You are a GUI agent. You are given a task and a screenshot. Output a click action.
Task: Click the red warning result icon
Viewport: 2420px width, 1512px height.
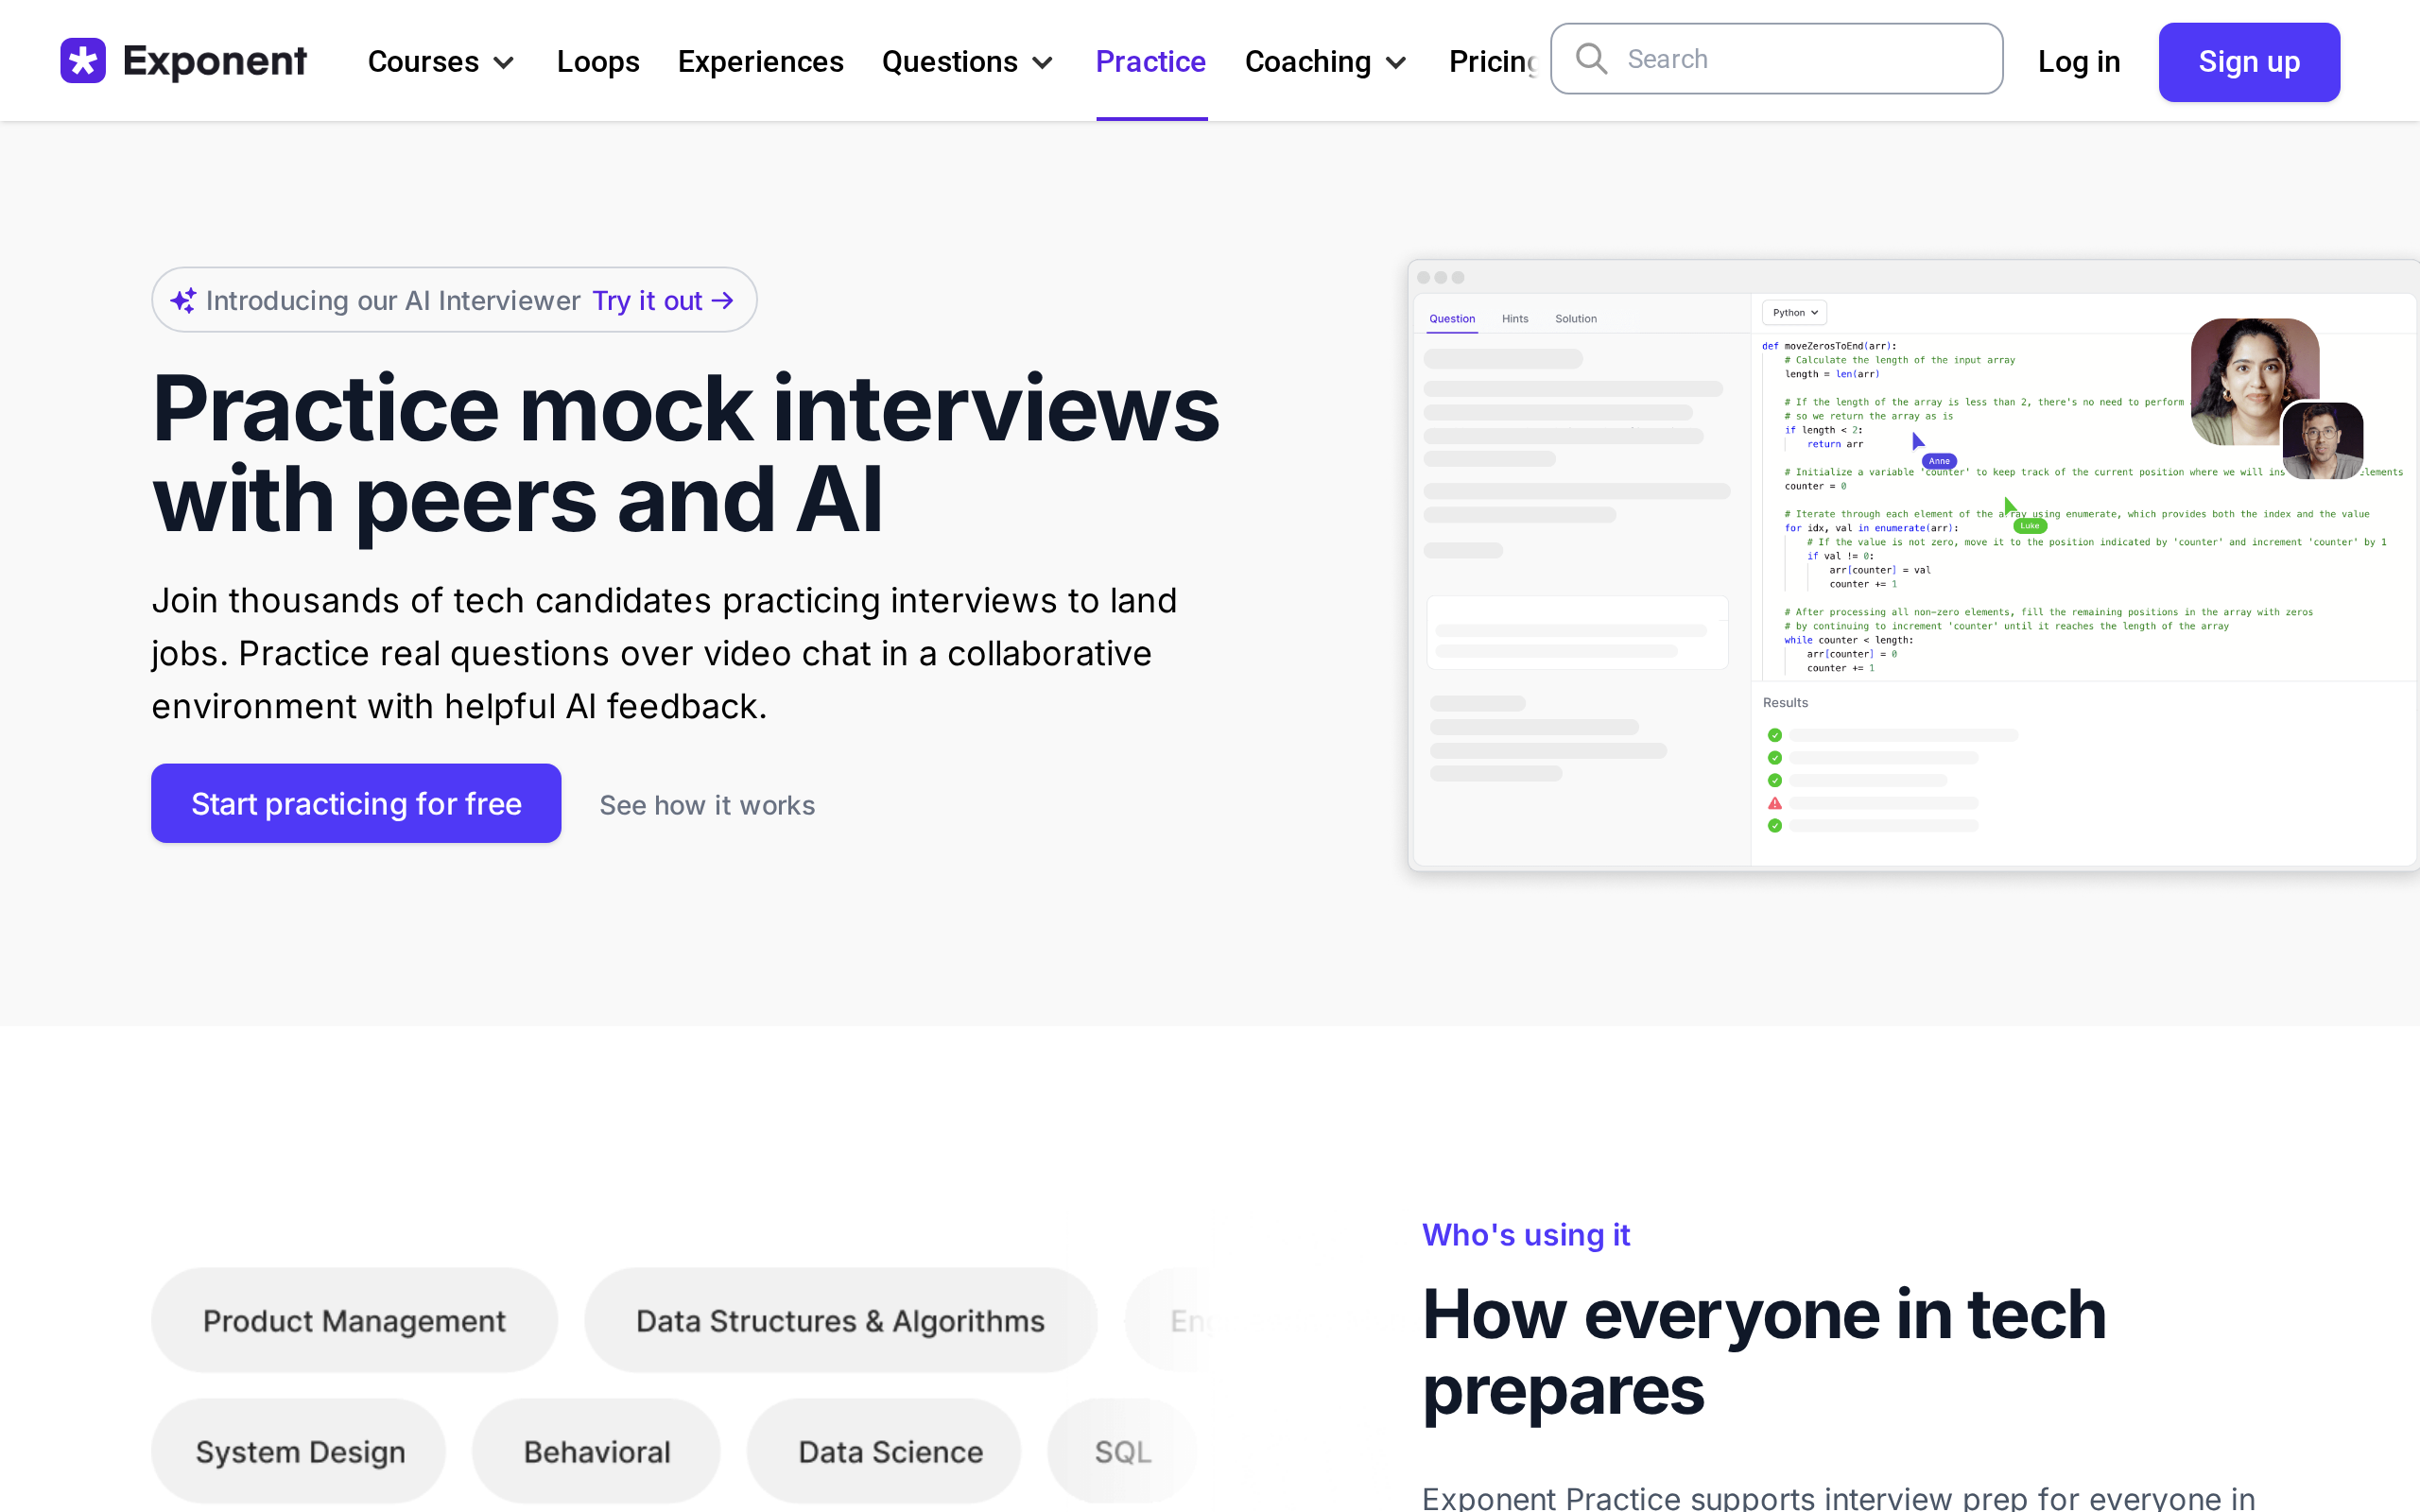[x=1775, y=803]
